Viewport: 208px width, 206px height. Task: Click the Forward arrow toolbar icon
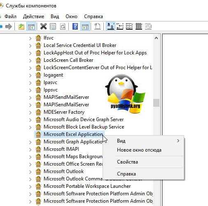(x=9, y=26)
